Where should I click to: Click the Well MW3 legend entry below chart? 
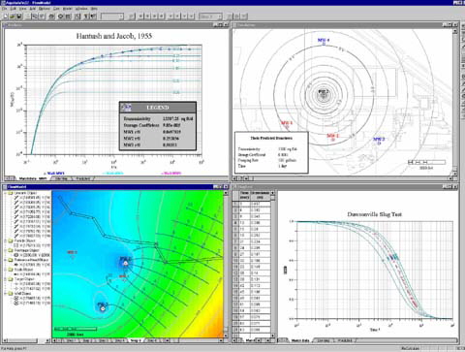171,174
